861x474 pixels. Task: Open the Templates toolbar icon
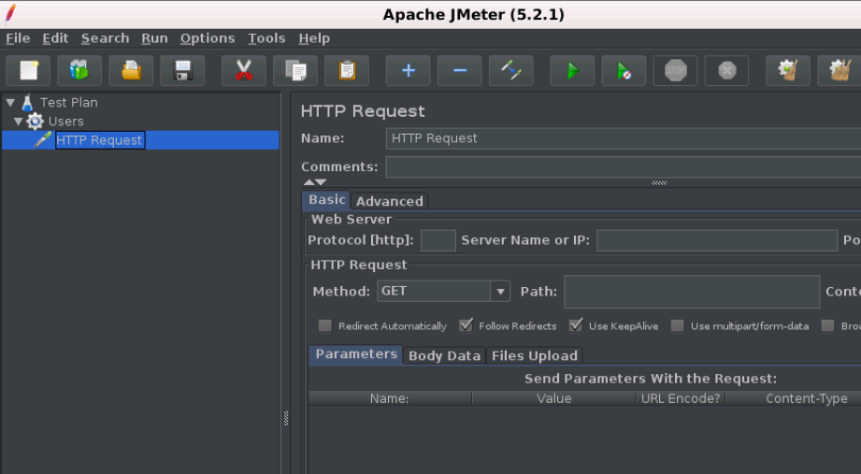click(x=79, y=70)
